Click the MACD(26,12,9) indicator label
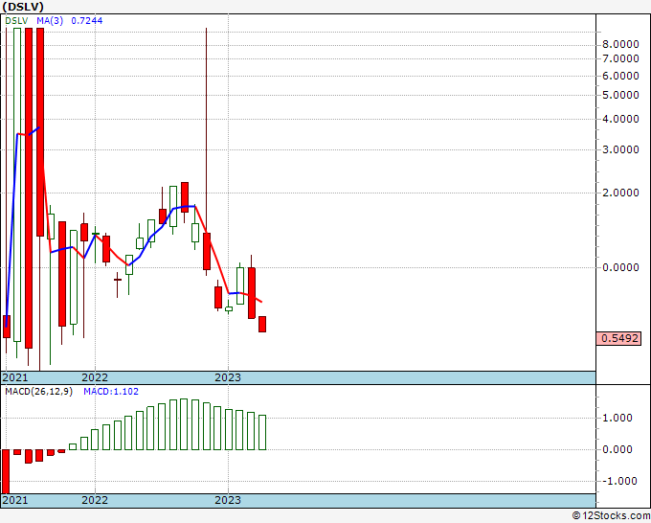The image size is (651, 523). [x=38, y=392]
